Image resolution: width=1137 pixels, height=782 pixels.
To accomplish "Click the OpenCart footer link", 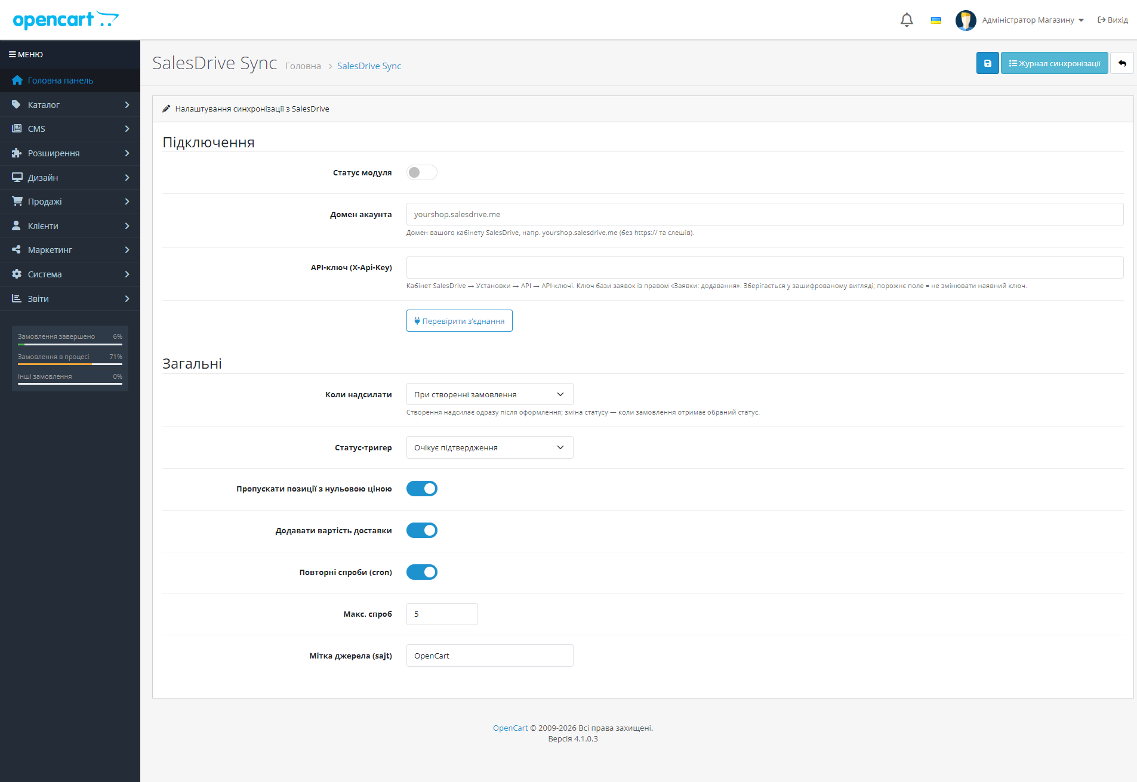I will click(510, 728).
